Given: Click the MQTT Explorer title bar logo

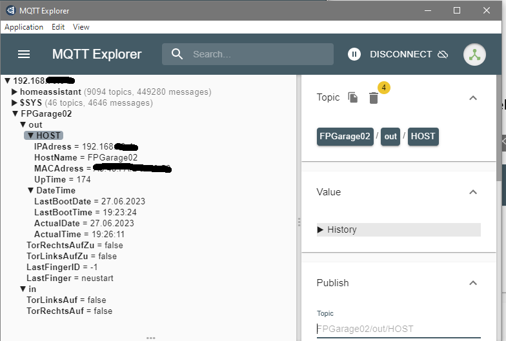Looking at the screenshot, I should [11, 10].
